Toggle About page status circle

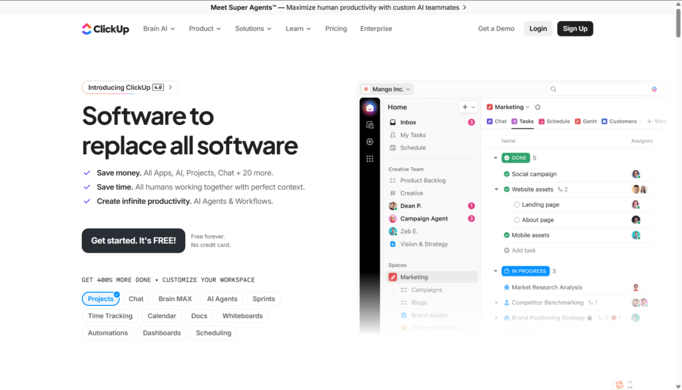coord(517,220)
